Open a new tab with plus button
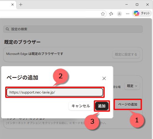Screen dimensions: 153x139 tap(21, 5)
